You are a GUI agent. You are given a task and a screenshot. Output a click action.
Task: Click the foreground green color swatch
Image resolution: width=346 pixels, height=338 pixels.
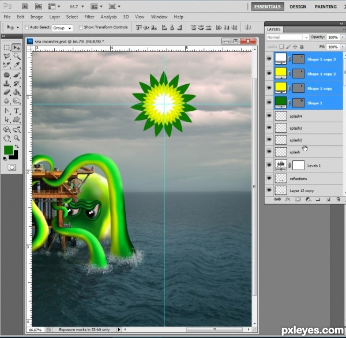(x=8, y=150)
